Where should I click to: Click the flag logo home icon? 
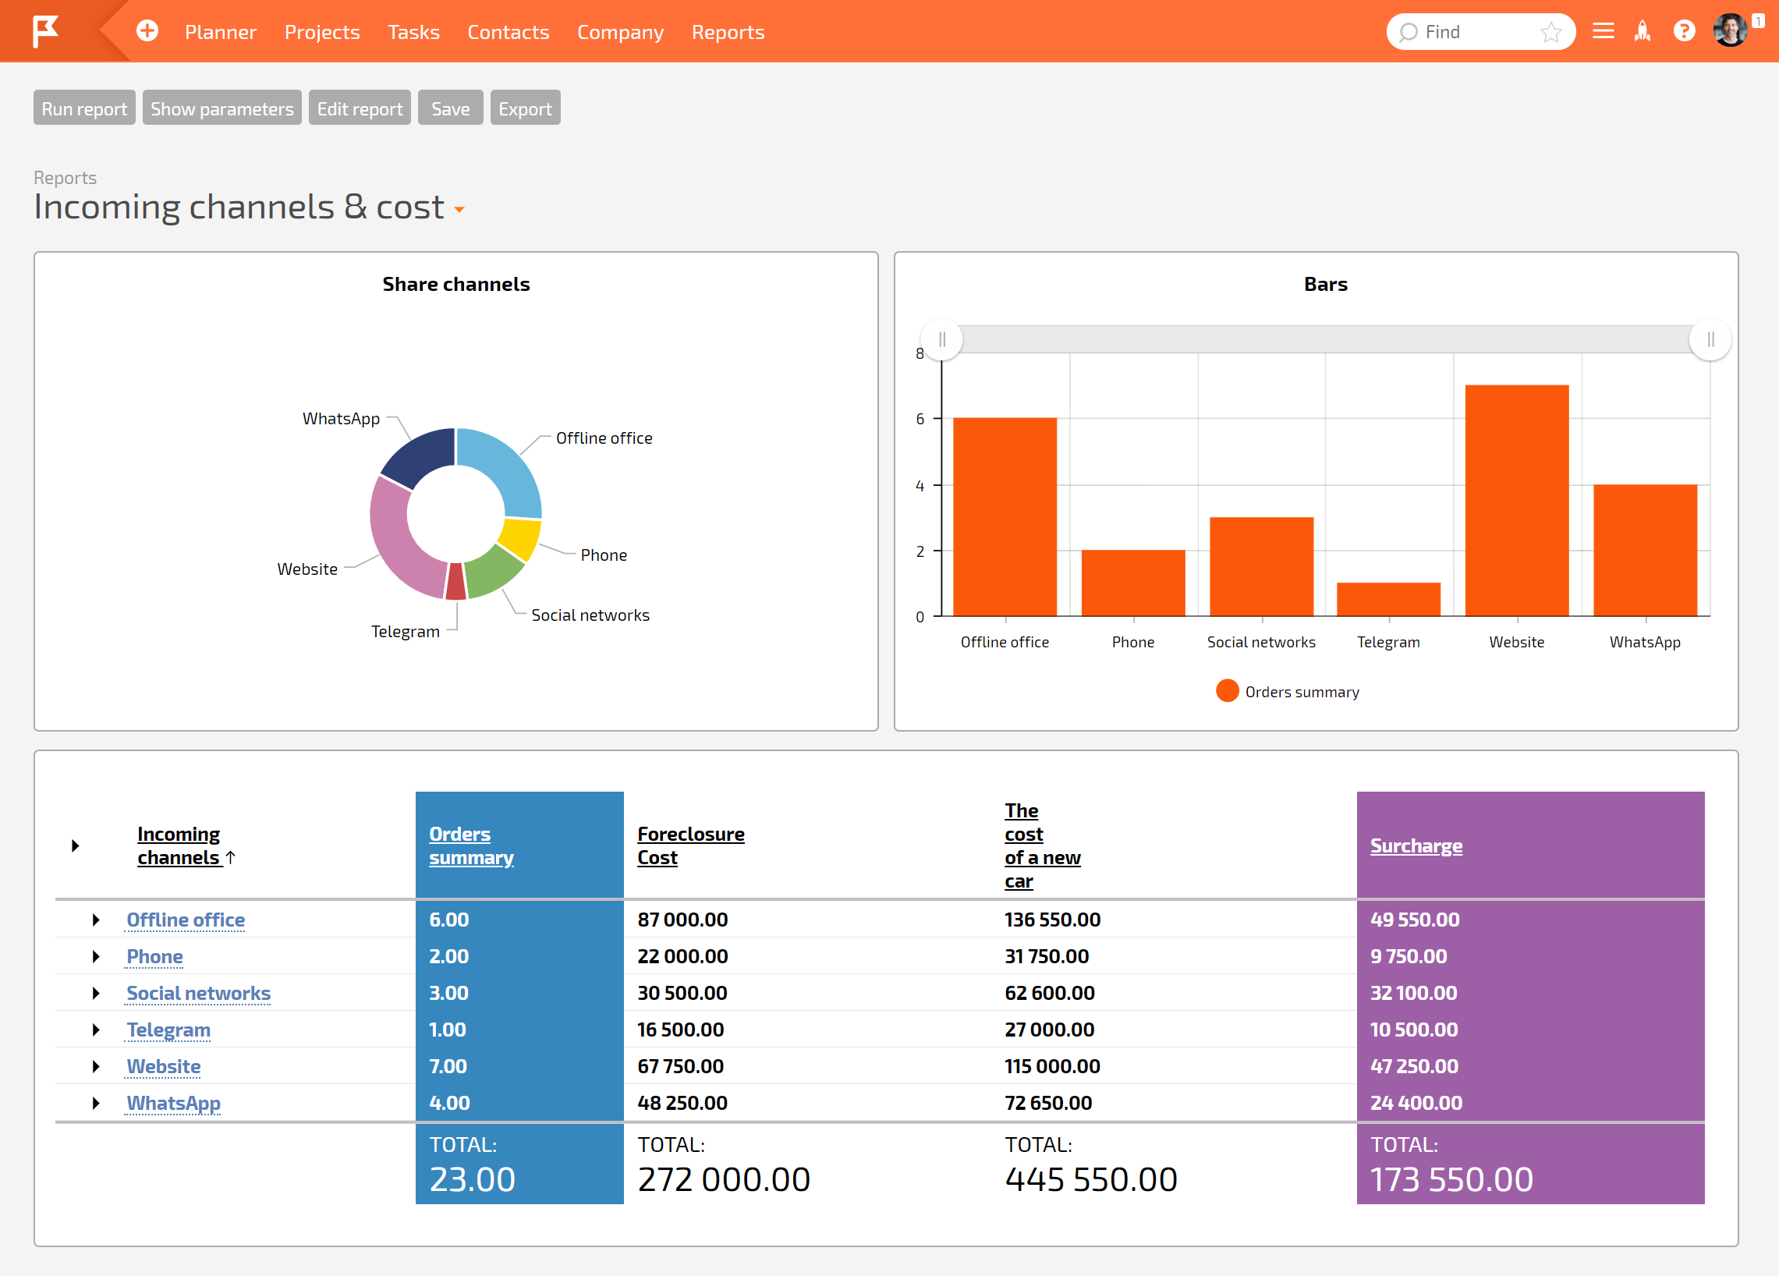[x=45, y=31]
